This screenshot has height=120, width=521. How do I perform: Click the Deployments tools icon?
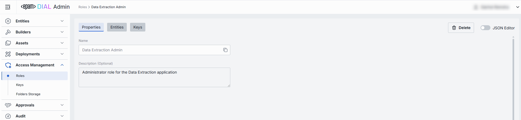(x=8, y=54)
